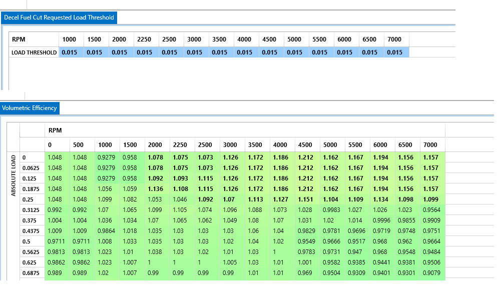Select VE cell 1.127 at load 0.25
This screenshot has height=293, width=498.
[282, 199]
